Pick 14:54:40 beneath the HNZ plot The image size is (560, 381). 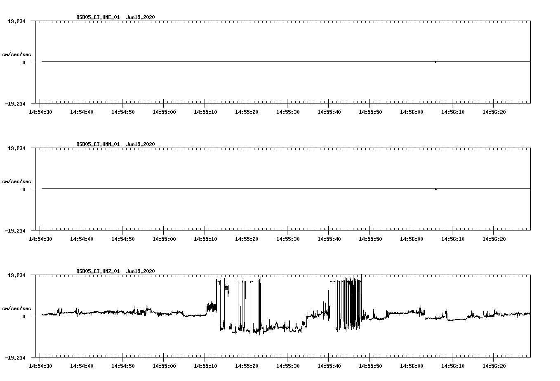pyautogui.click(x=82, y=366)
